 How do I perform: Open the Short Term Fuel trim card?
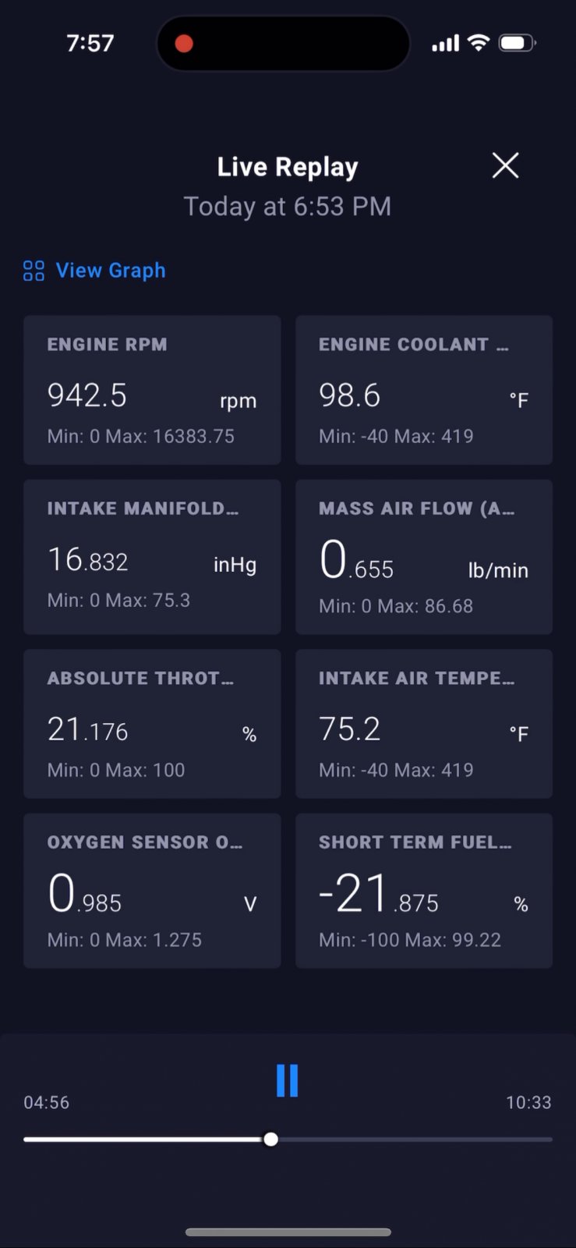click(424, 891)
